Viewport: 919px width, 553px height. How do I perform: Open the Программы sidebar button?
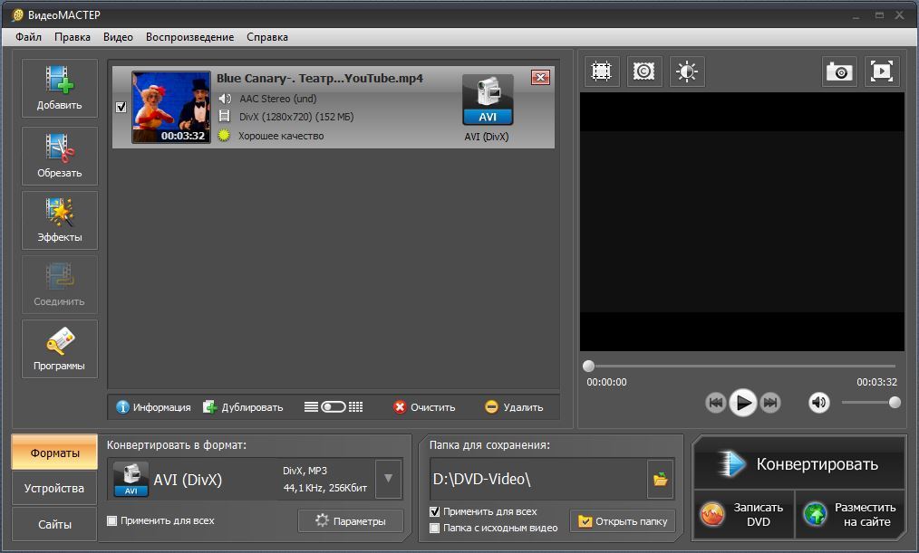pos(60,349)
